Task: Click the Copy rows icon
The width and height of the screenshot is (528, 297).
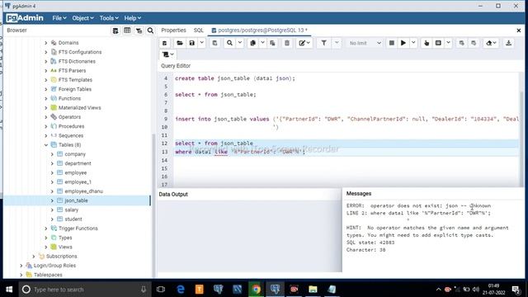Action: (x=253, y=43)
